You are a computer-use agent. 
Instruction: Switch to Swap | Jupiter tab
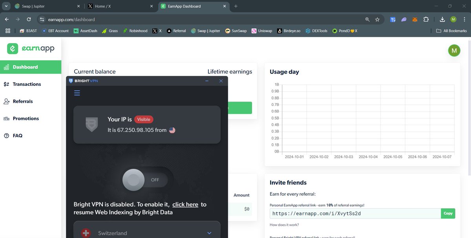pos(47,6)
